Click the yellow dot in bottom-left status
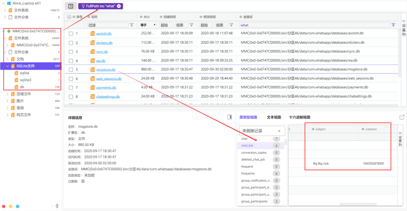Screen dimensions: 407x211 coord(11,206)
